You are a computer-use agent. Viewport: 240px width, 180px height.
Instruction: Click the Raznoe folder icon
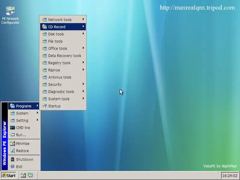pos(44,70)
